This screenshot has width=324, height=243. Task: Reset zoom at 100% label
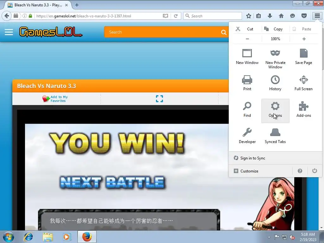click(x=276, y=39)
